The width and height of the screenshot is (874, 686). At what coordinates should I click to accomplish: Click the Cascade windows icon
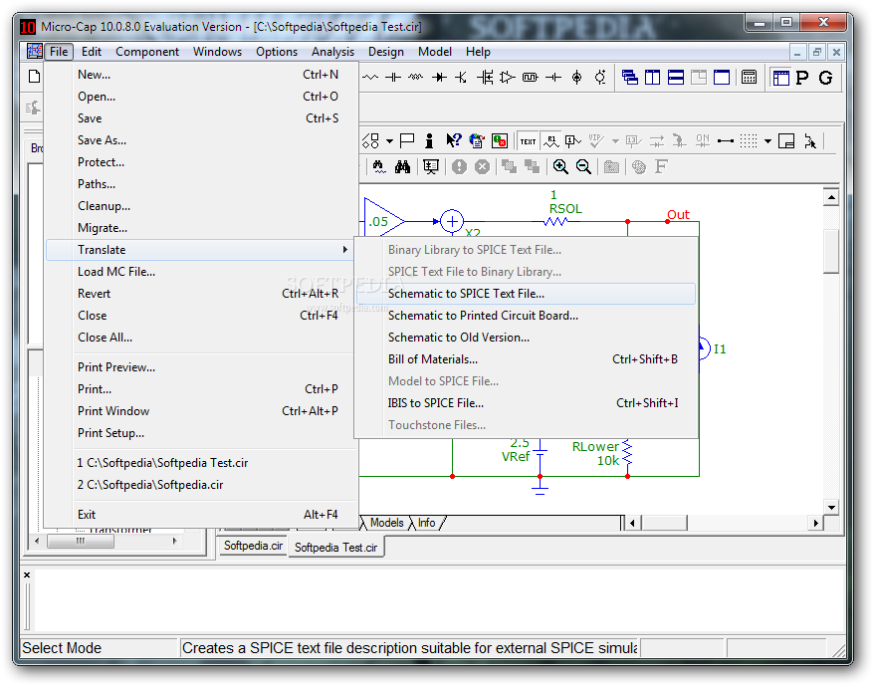coord(630,78)
